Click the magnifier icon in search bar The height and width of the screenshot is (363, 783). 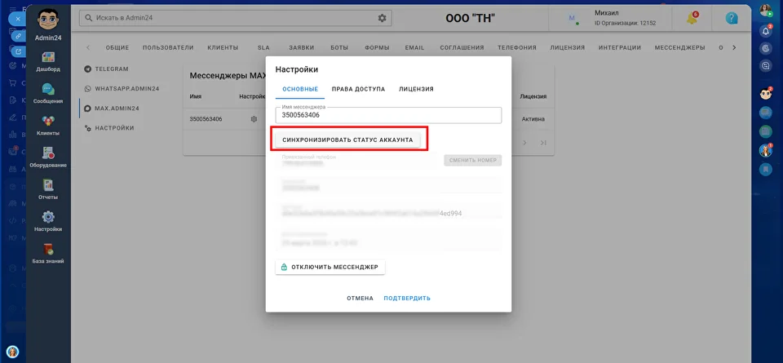pyautogui.click(x=89, y=18)
